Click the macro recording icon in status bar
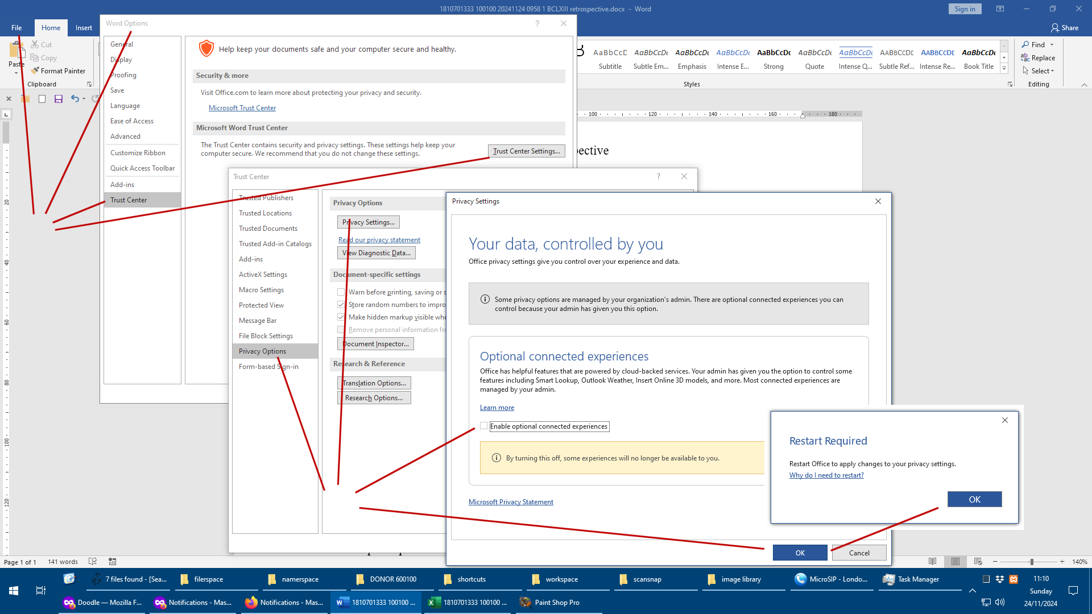 coord(113,562)
